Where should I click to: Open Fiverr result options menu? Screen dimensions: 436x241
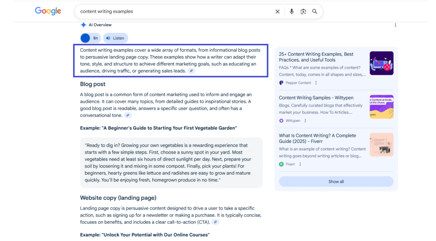300,164
